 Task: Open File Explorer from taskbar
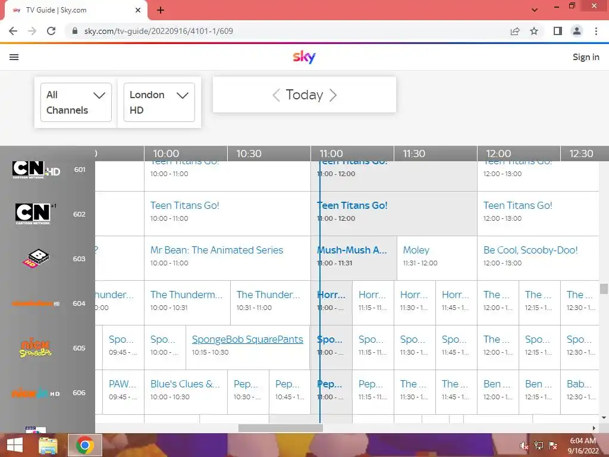click(x=48, y=445)
